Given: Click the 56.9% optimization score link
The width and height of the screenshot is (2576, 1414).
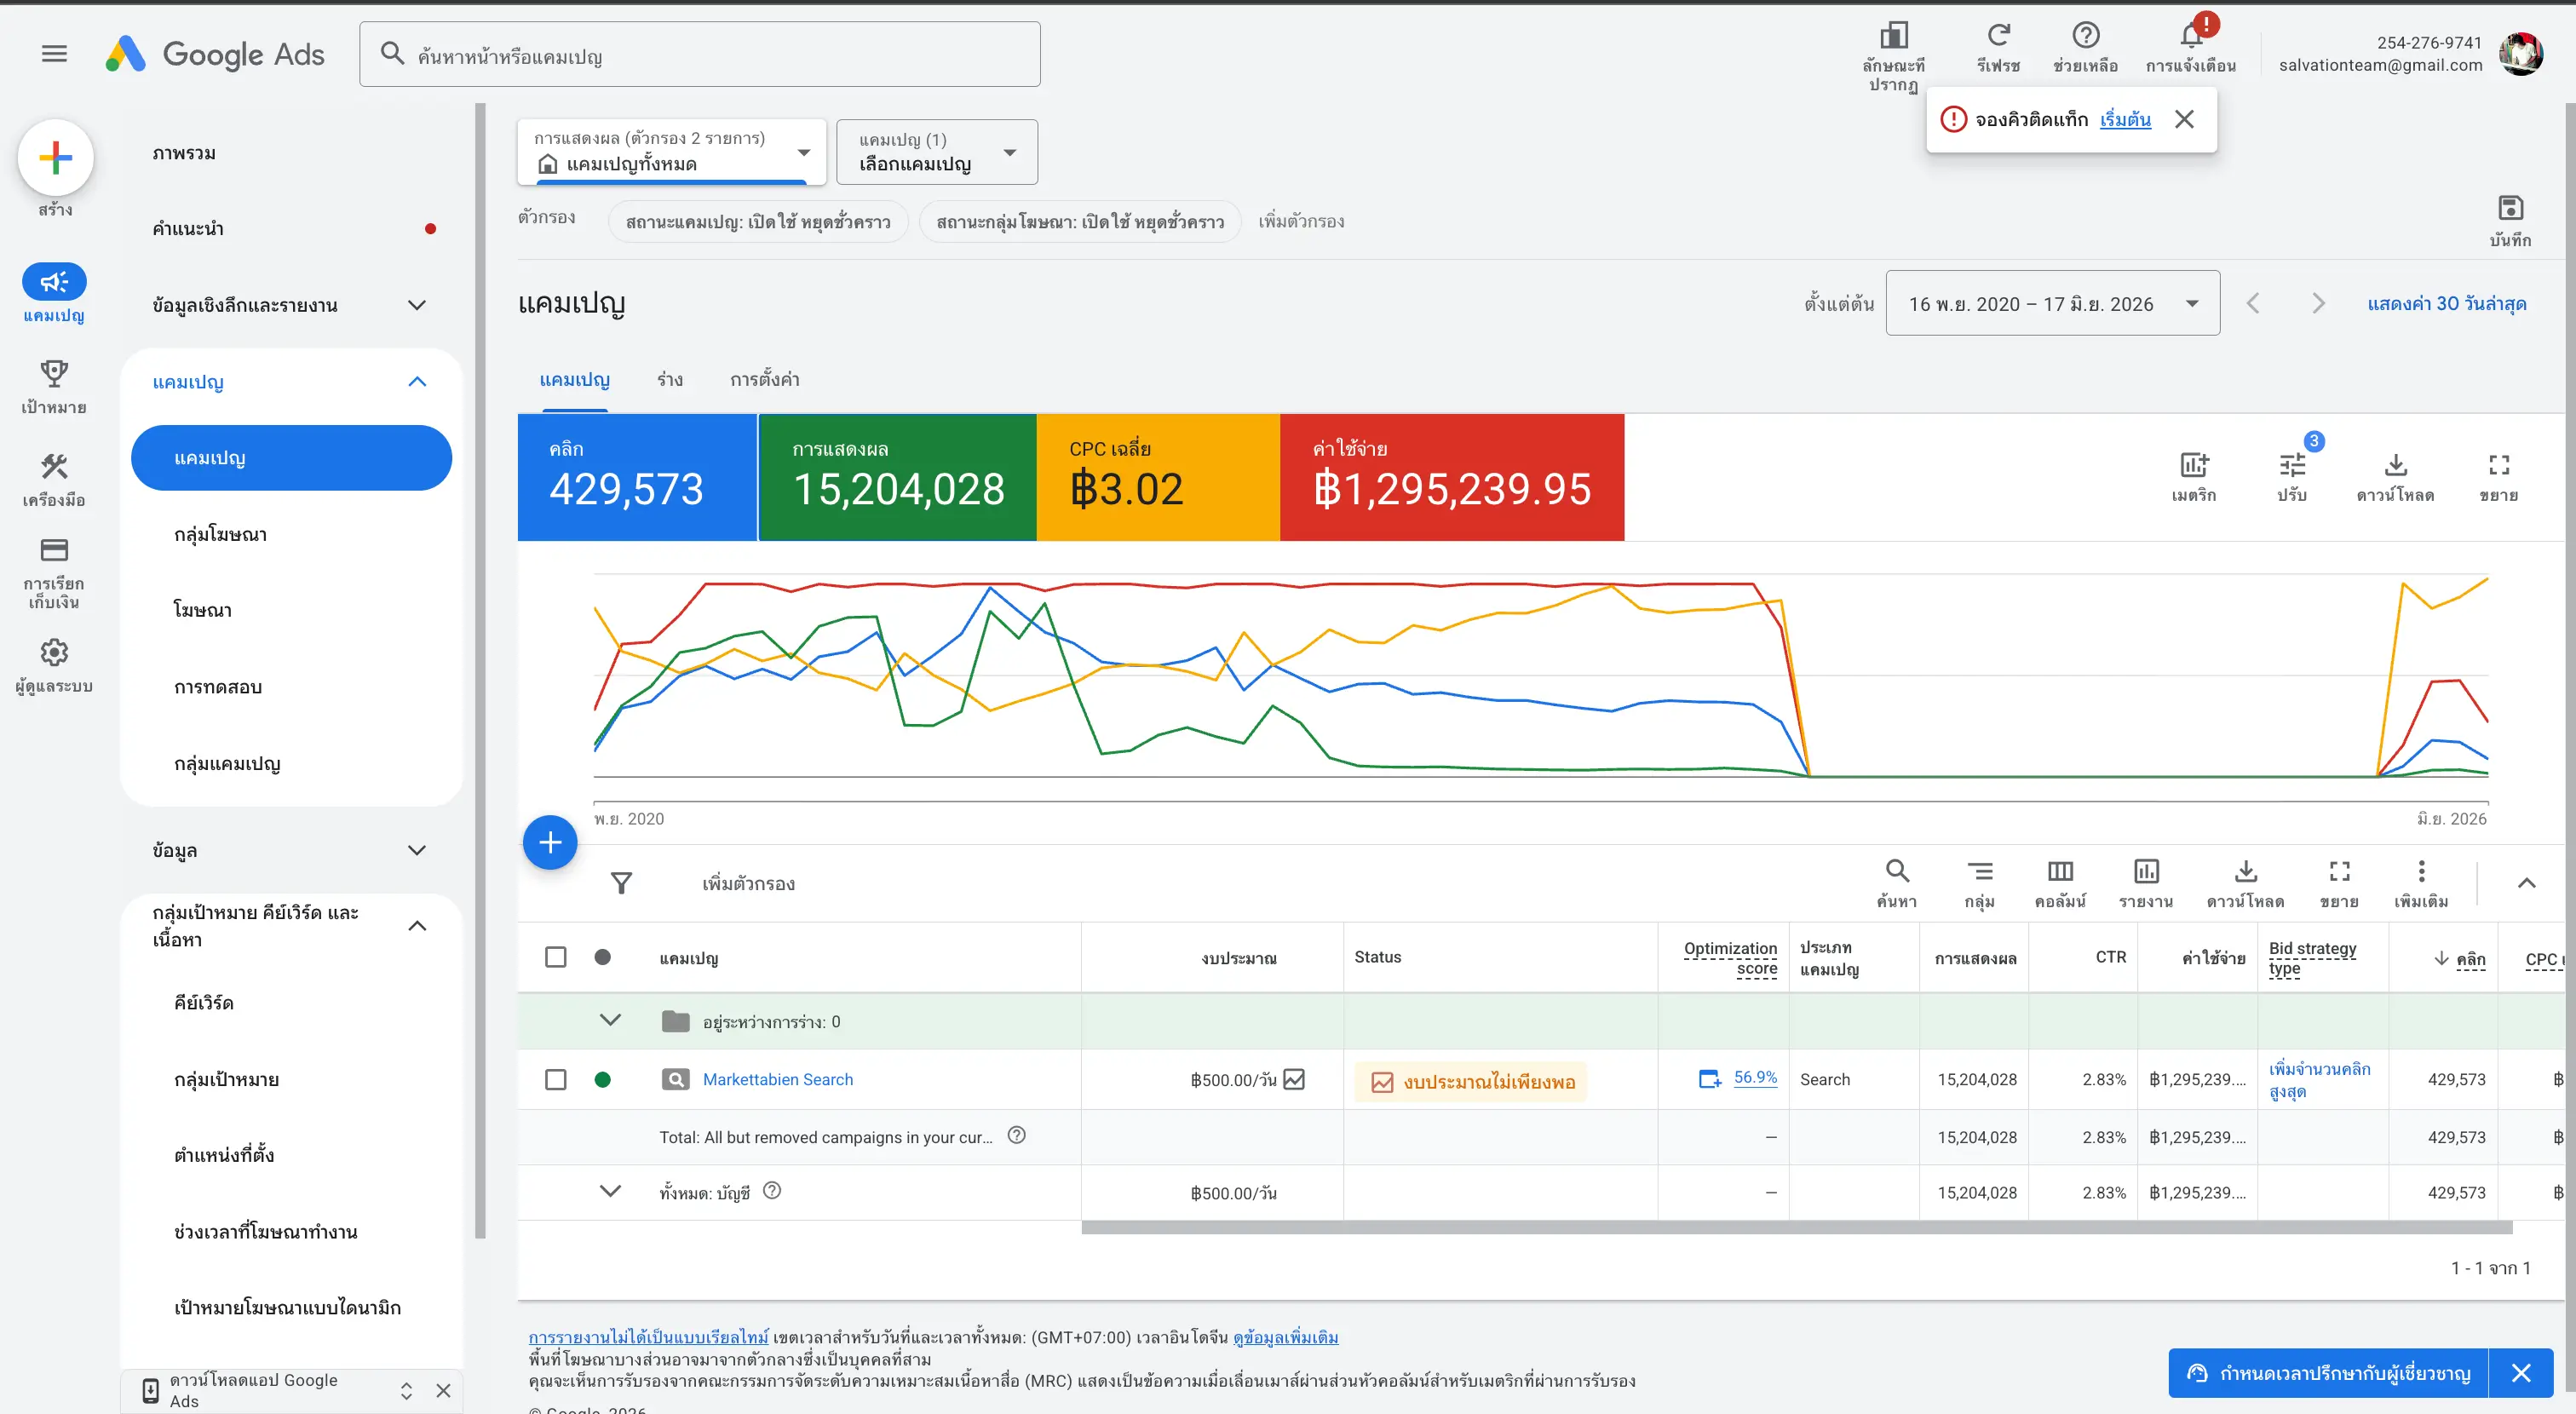Looking at the screenshot, I should pyautogui.click(x=1755, y=1077).
